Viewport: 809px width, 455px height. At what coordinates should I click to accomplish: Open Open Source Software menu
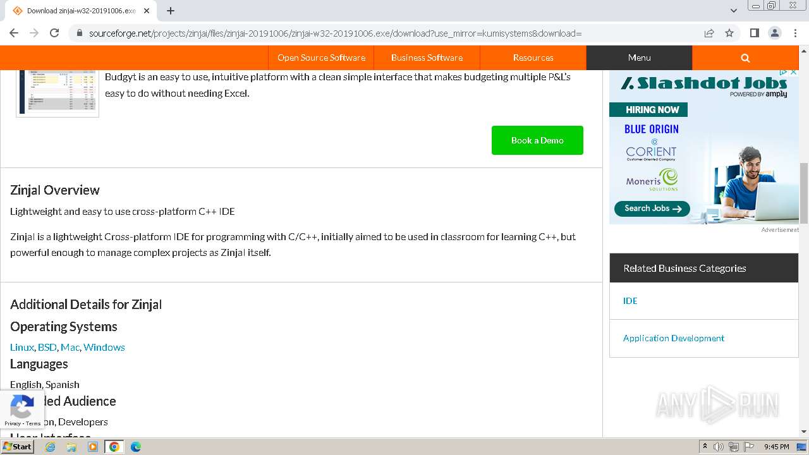[321, 58]
